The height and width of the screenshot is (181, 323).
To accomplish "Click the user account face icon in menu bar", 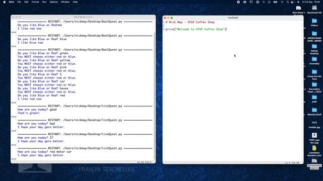I will (x=258, y=2).
